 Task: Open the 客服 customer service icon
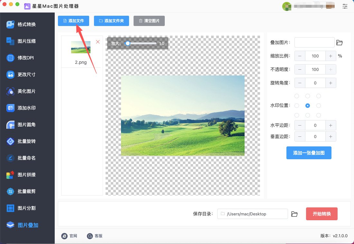click(90, 236)
